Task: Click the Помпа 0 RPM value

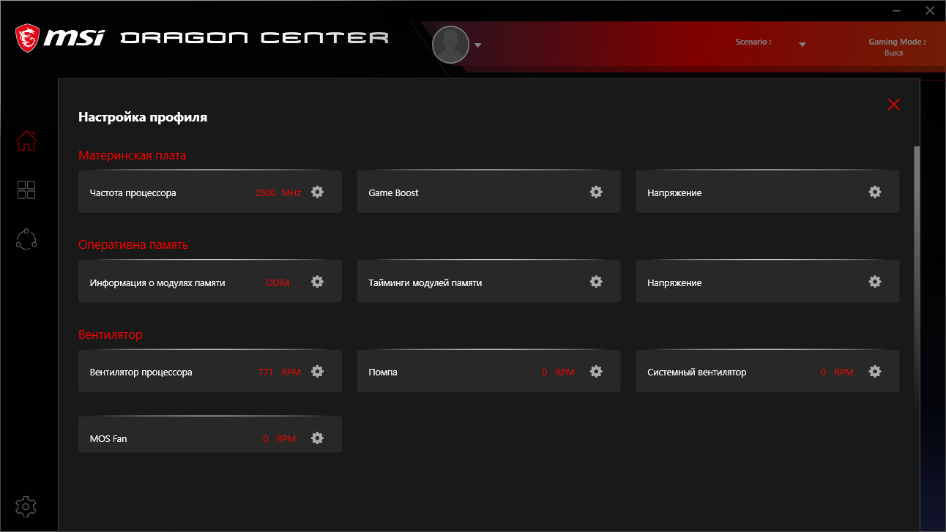Action: 559,372
